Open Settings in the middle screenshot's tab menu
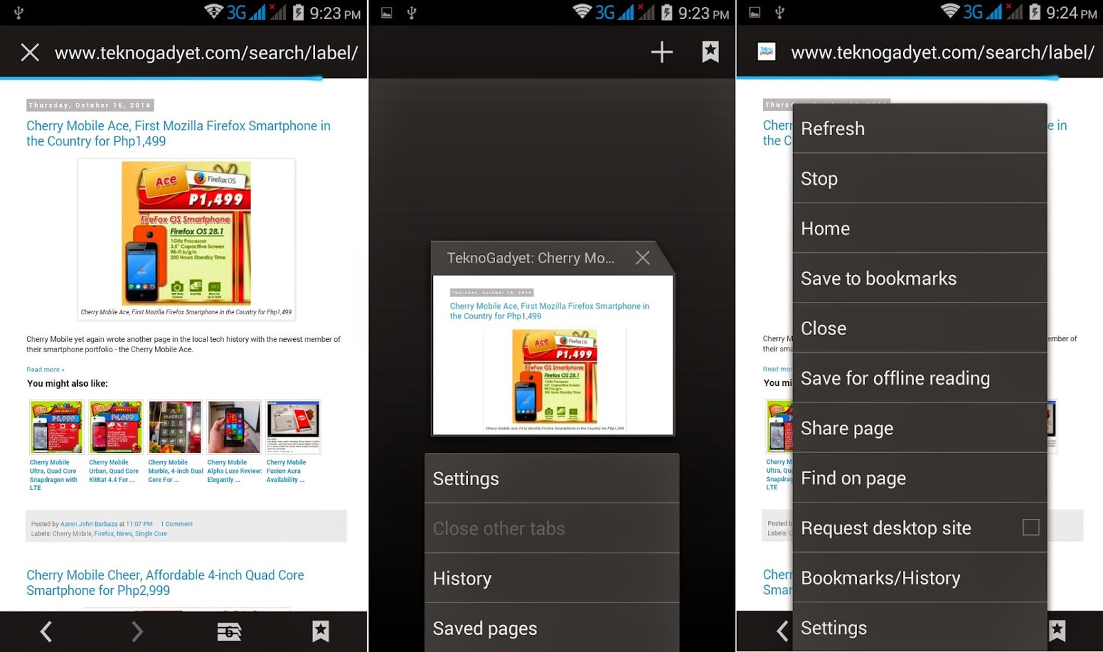This screenshot has height=652, width=1103. coord(551,479)
